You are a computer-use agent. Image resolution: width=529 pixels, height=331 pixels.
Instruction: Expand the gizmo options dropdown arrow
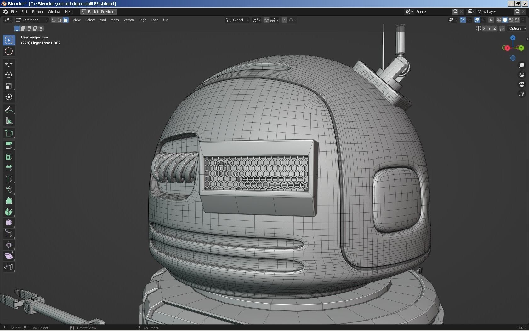pos(469,20)
